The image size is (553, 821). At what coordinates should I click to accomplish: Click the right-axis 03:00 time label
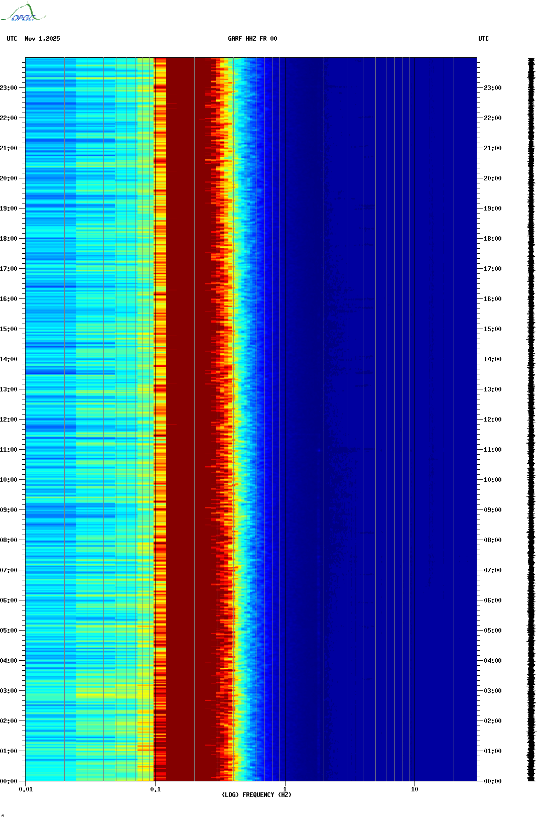click(x=493, y=691)
